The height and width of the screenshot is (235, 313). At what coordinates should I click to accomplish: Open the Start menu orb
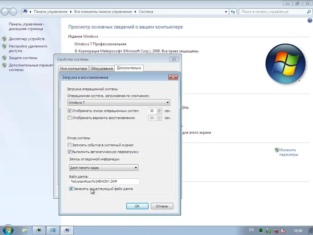point(8,230)
